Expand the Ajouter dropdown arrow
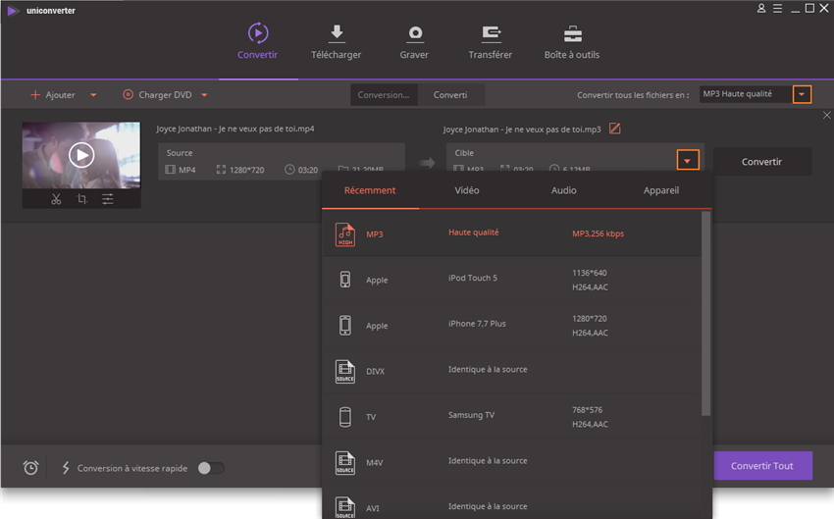 [x=93, y=95]
